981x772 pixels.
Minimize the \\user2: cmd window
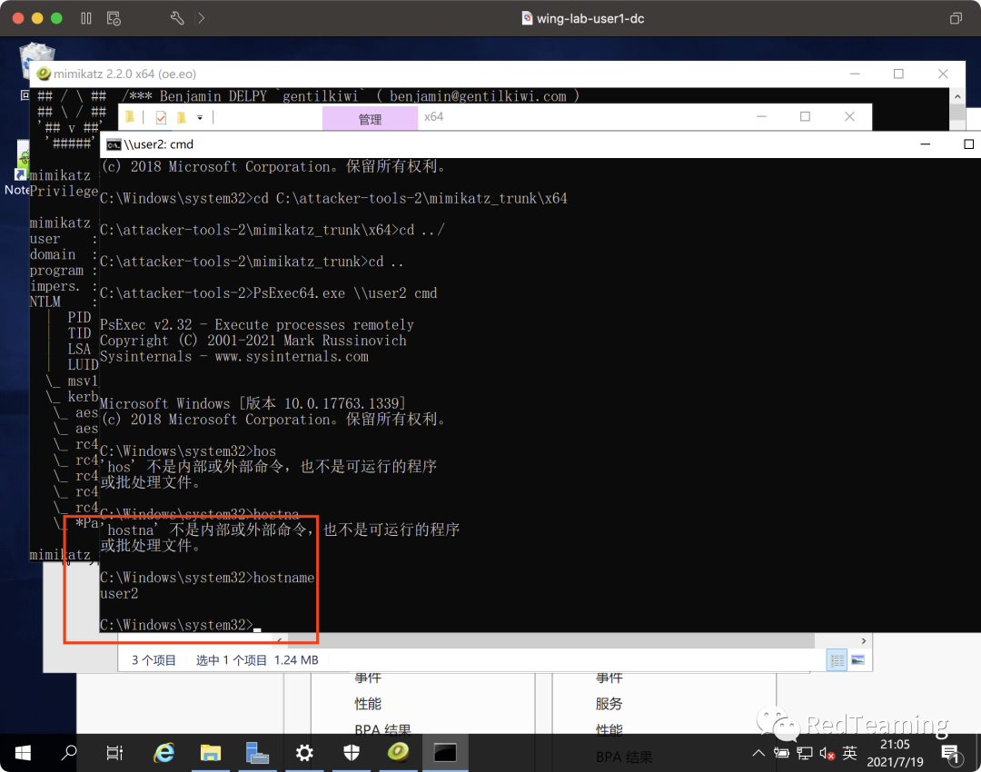pyautogui.click(x=926, y=144)
